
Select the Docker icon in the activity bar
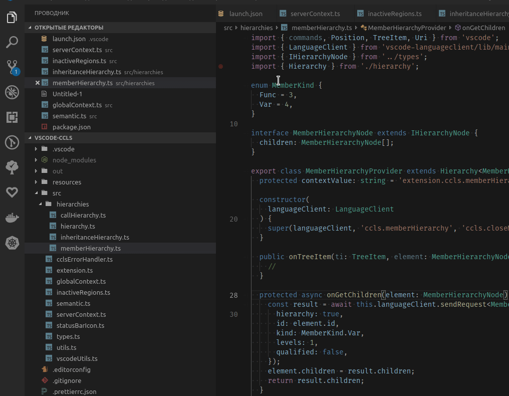[12, 218]
